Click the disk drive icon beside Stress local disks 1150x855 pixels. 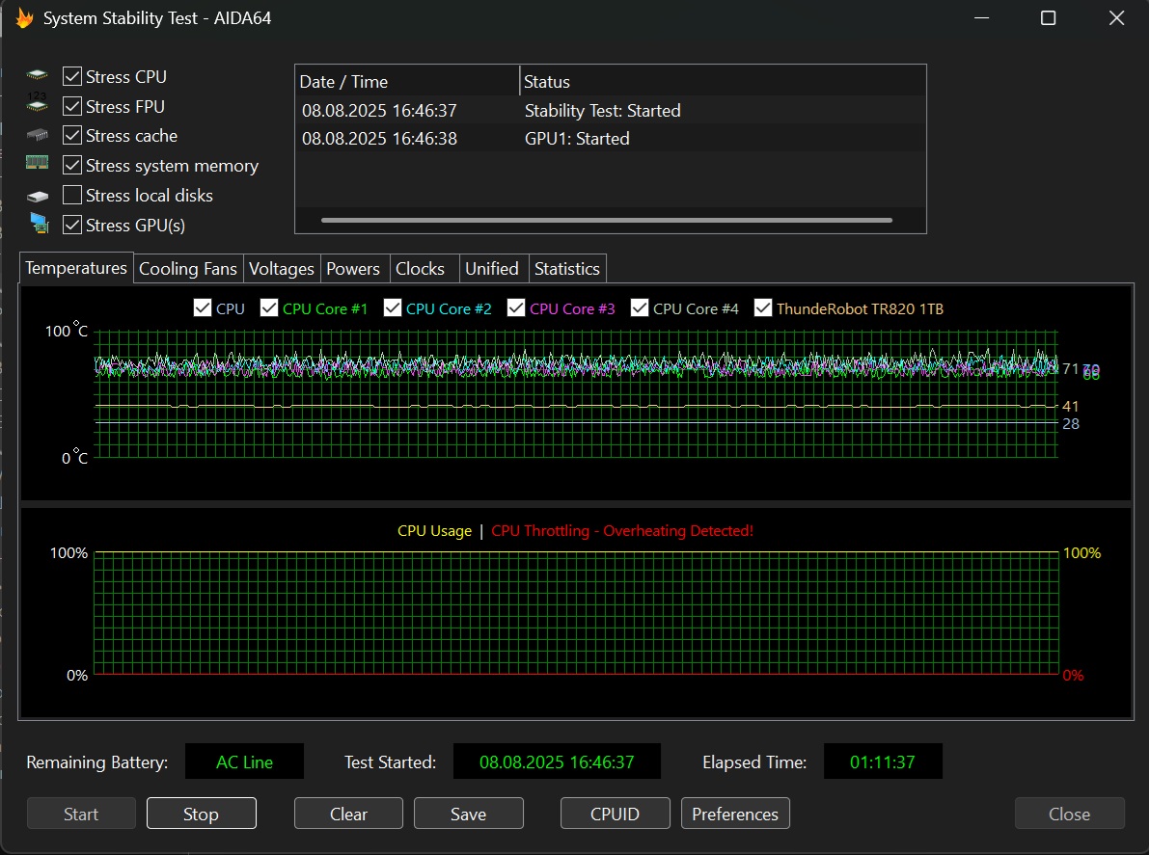[38, 196]
